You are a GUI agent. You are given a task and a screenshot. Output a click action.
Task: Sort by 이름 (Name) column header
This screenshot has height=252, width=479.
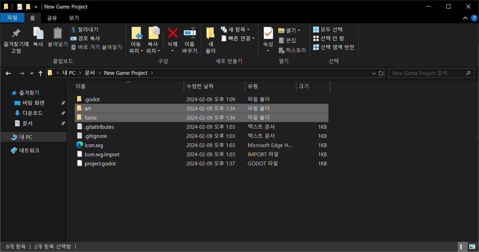pyautogui.click(x=129, y=86)
